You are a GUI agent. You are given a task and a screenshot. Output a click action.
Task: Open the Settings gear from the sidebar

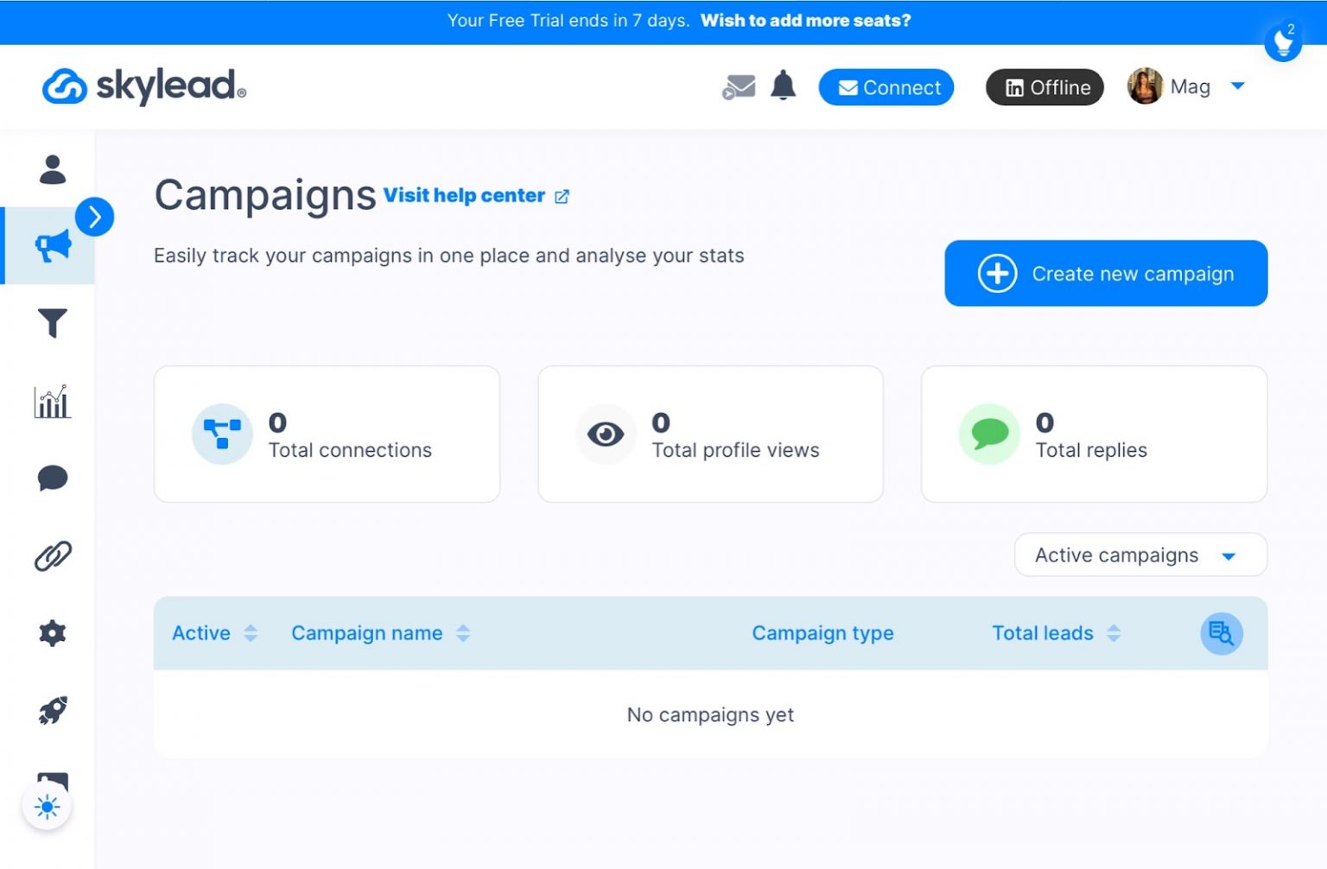(x=52, y=633)
